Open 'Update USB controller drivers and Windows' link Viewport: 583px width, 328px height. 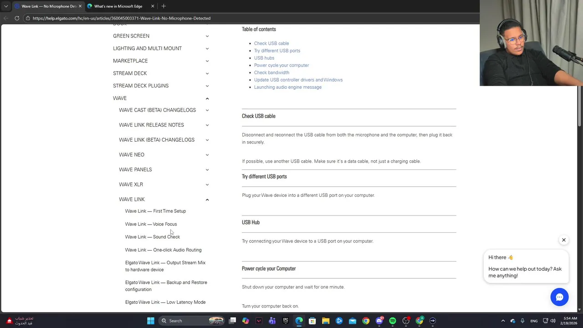298,80
